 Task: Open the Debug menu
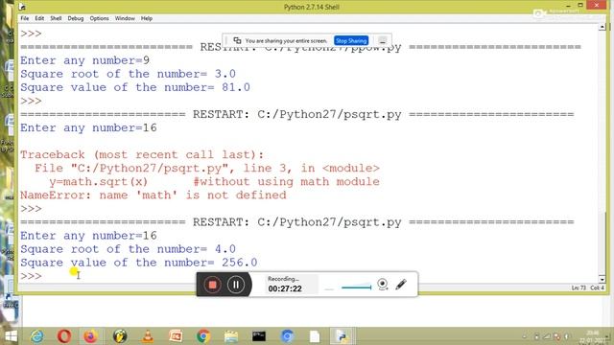tap(76, 18)
